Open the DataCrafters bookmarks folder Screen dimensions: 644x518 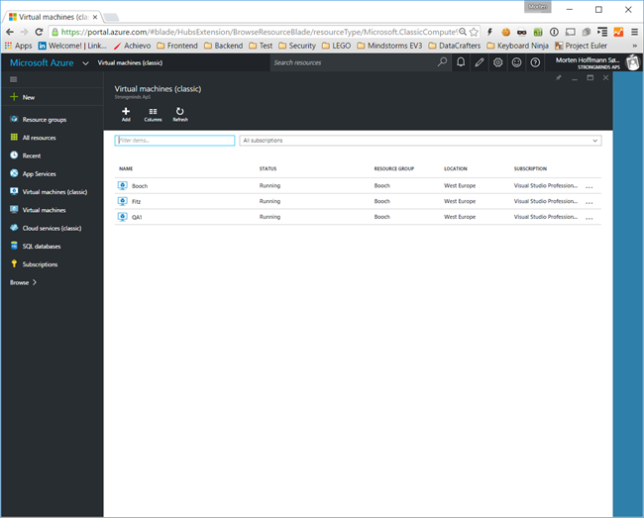click(454, 46)
